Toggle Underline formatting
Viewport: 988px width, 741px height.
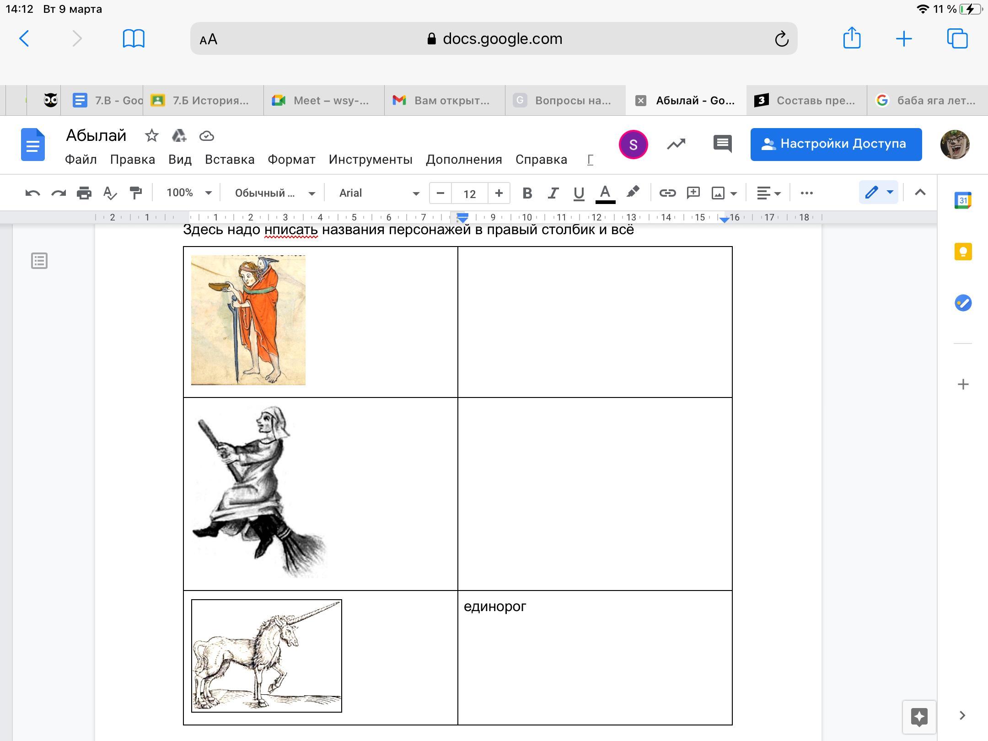point(579,193)
